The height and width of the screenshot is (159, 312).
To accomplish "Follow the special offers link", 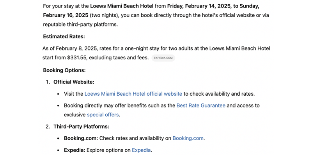I will tap(103, 115).
